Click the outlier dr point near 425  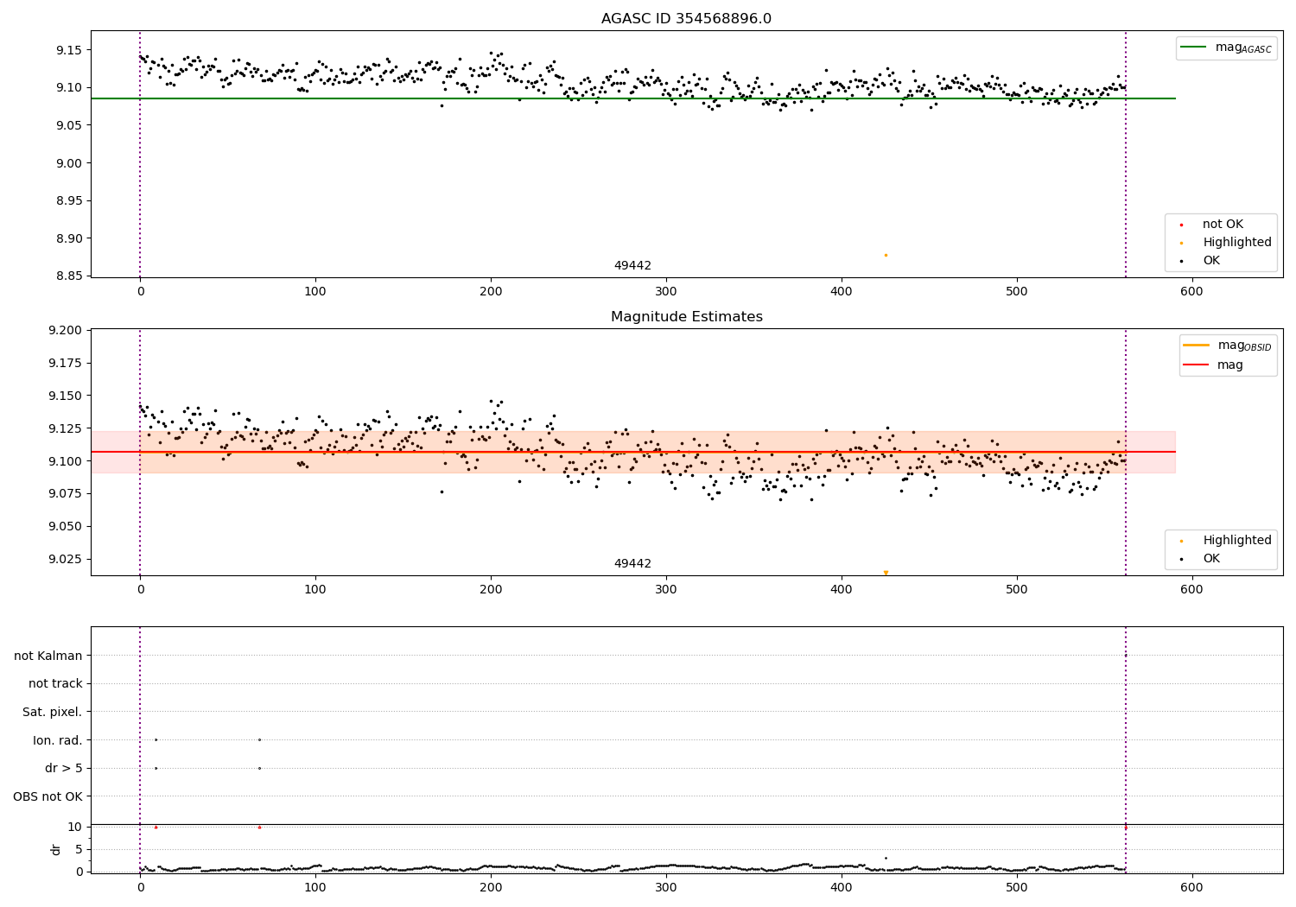pyautogui.click(x=886, y=858)
